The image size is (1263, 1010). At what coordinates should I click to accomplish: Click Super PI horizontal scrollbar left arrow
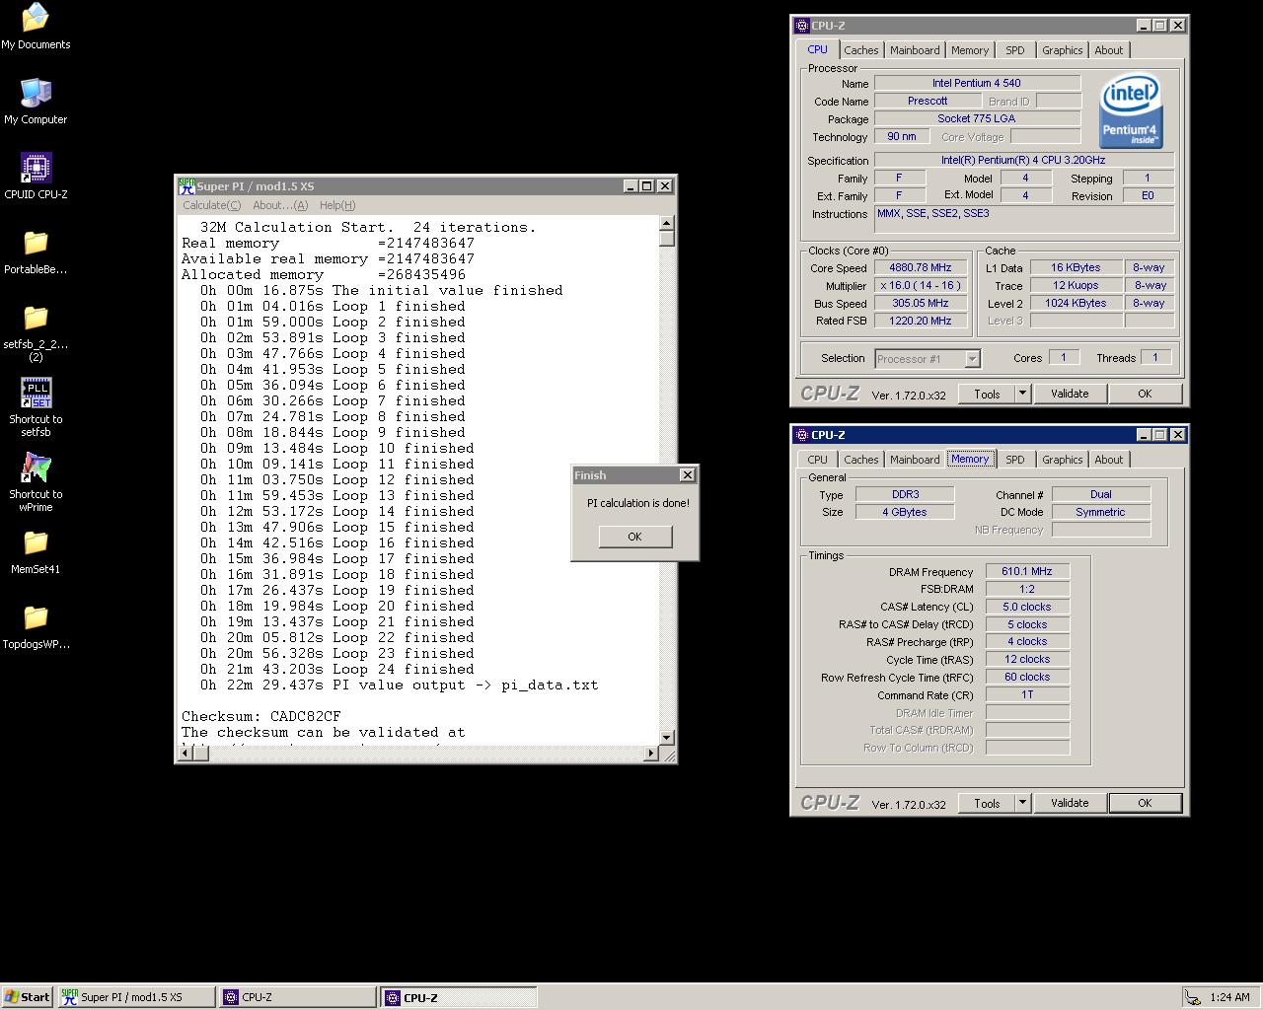(186, 754)
